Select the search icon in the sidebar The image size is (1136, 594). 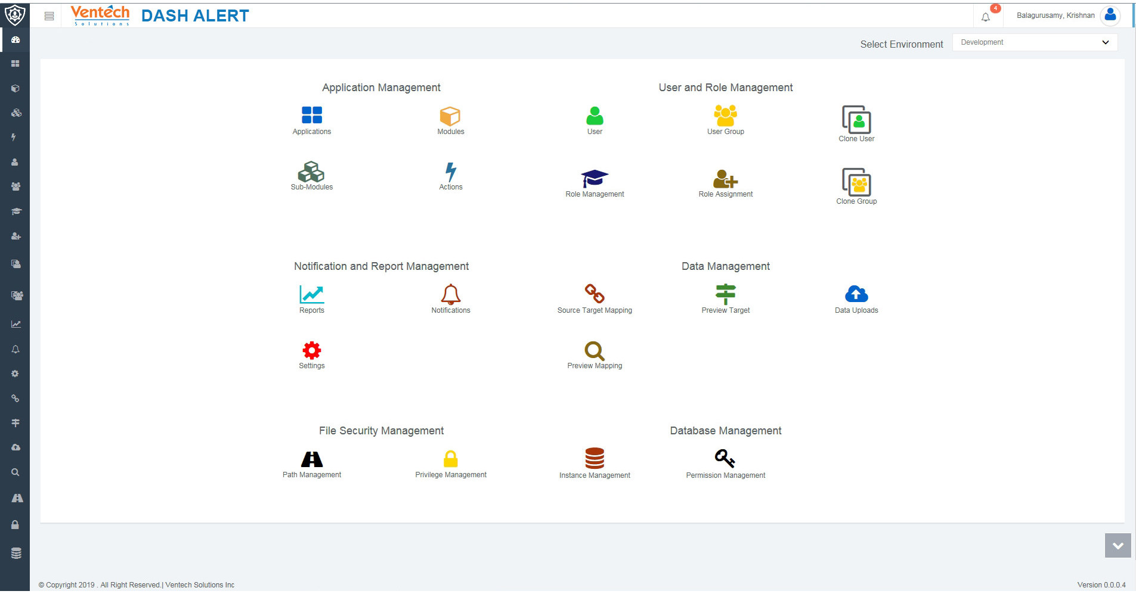pos(15,472)
